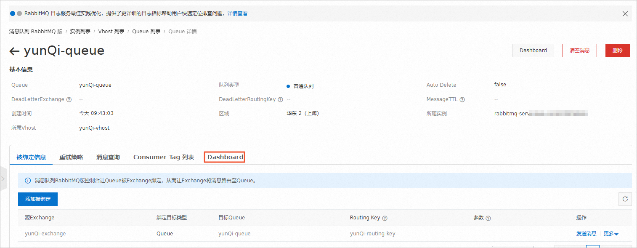Open the Dashboard tab

pos(225,157)
